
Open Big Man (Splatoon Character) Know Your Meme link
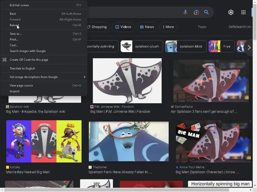pyautogui.click(x=207, y=172)
